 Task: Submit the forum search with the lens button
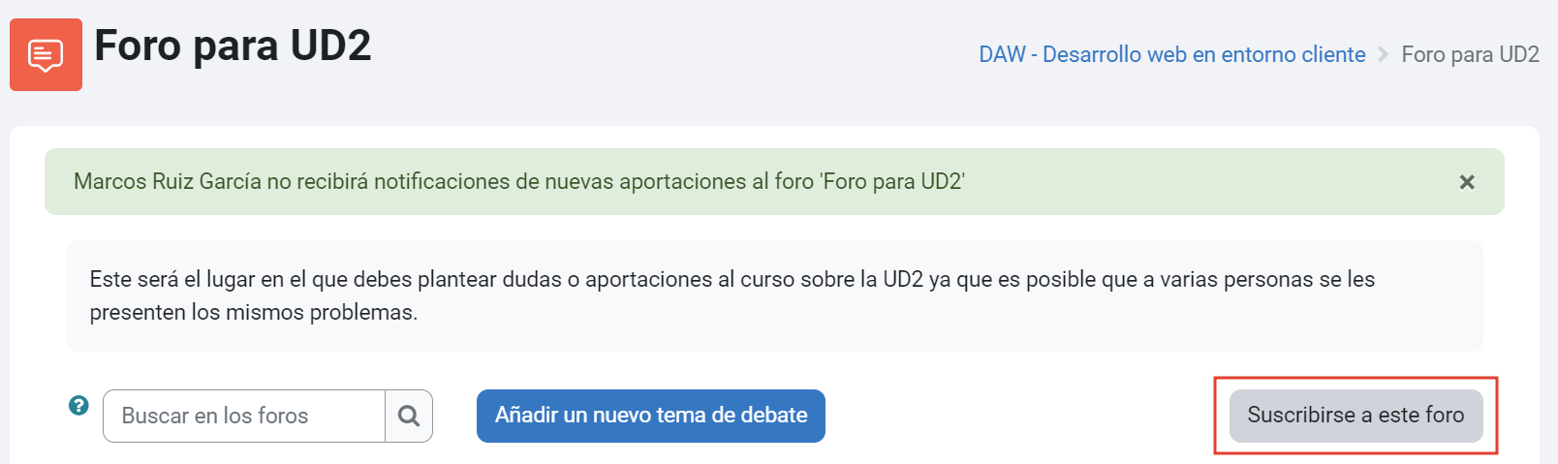click(x=409, y=416)
